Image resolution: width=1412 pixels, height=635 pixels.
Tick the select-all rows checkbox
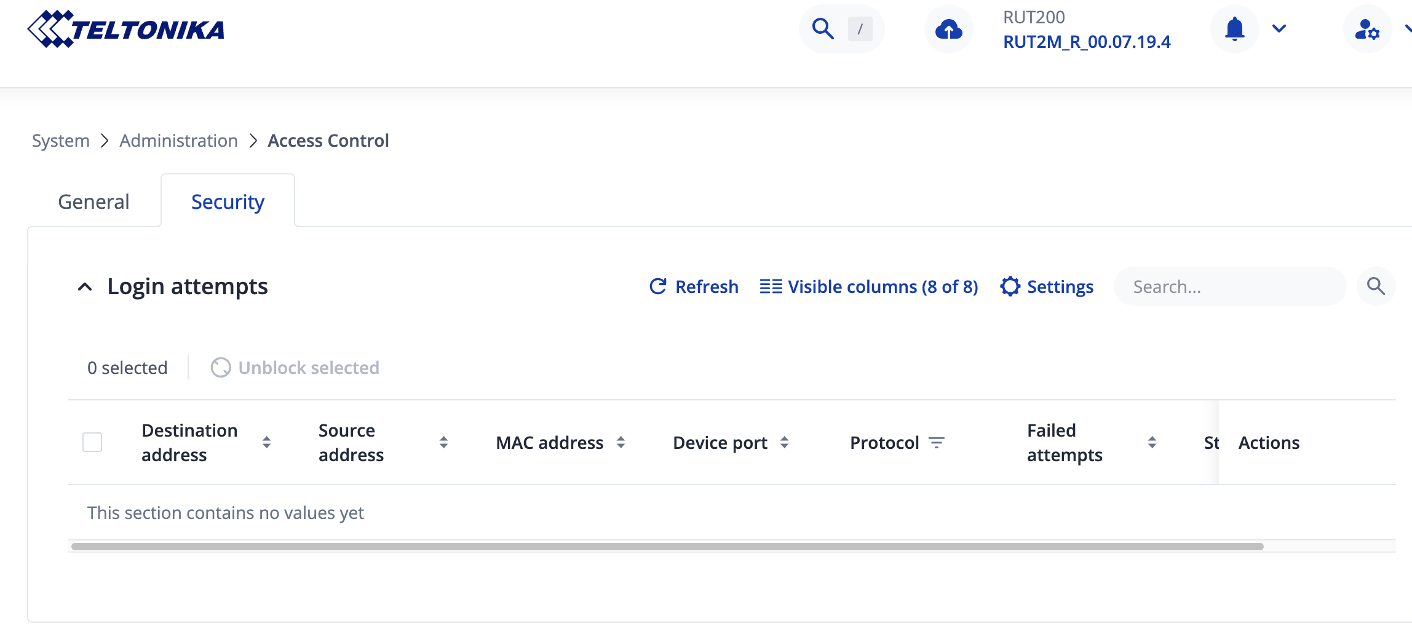92,442
